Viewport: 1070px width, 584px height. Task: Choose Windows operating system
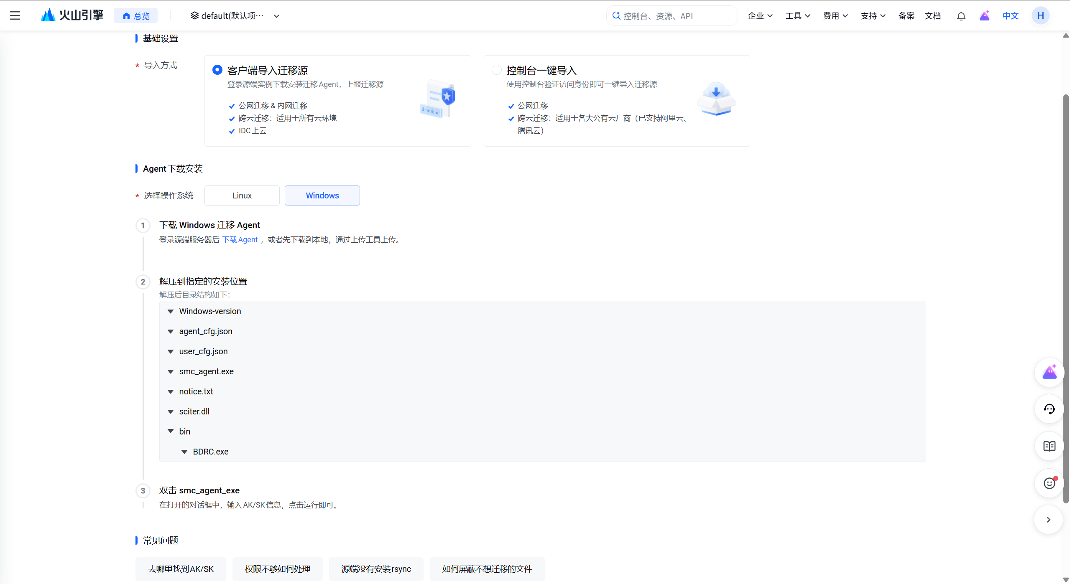coord(322,196)
